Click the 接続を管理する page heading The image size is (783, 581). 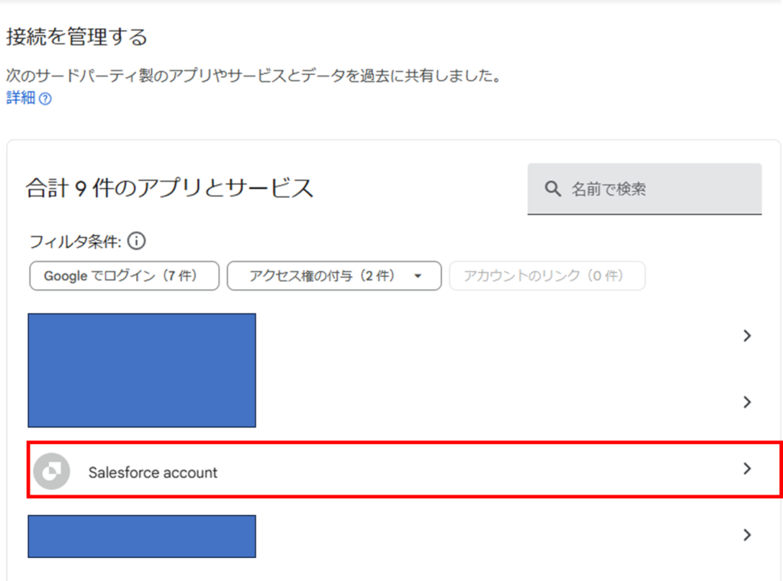point(77,37)
